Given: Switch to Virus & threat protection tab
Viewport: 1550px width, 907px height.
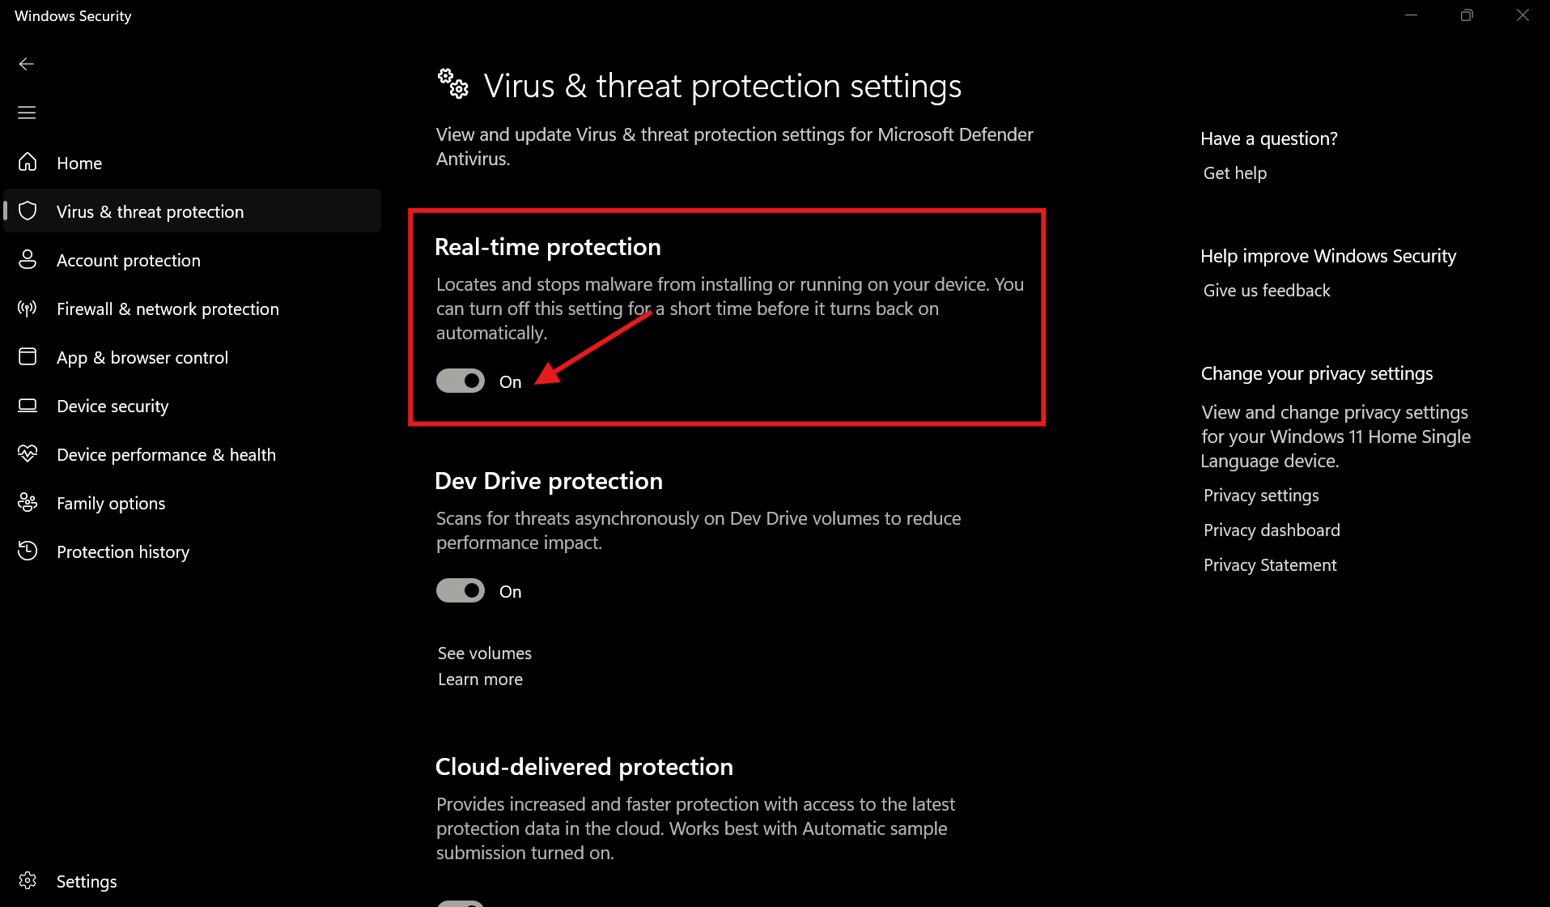Looking at the screenshot, I should coord(150,211).
